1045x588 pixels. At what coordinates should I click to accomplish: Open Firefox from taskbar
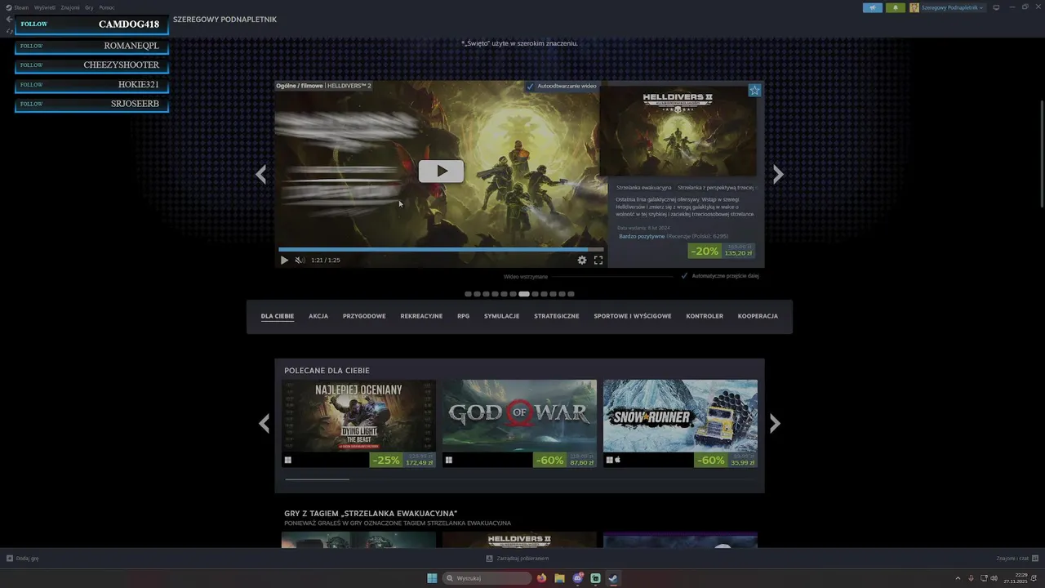click(541, 578)
